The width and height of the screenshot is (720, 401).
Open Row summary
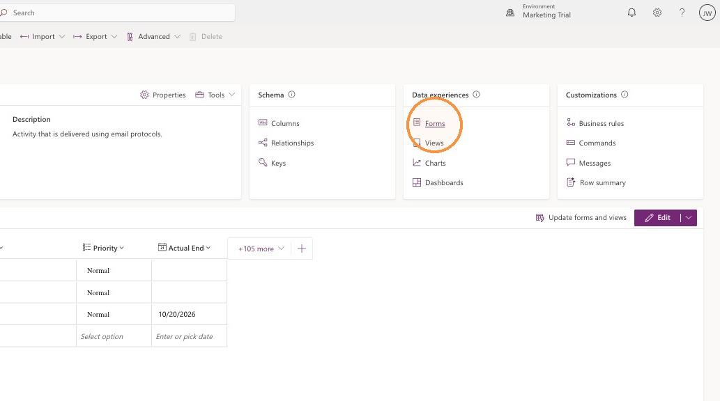pos(603,182)
